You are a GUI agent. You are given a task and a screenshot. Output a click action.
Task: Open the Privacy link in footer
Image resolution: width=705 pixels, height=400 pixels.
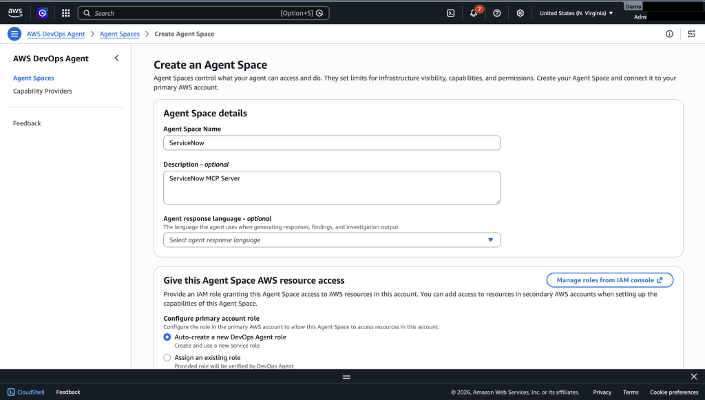[602, 392]
